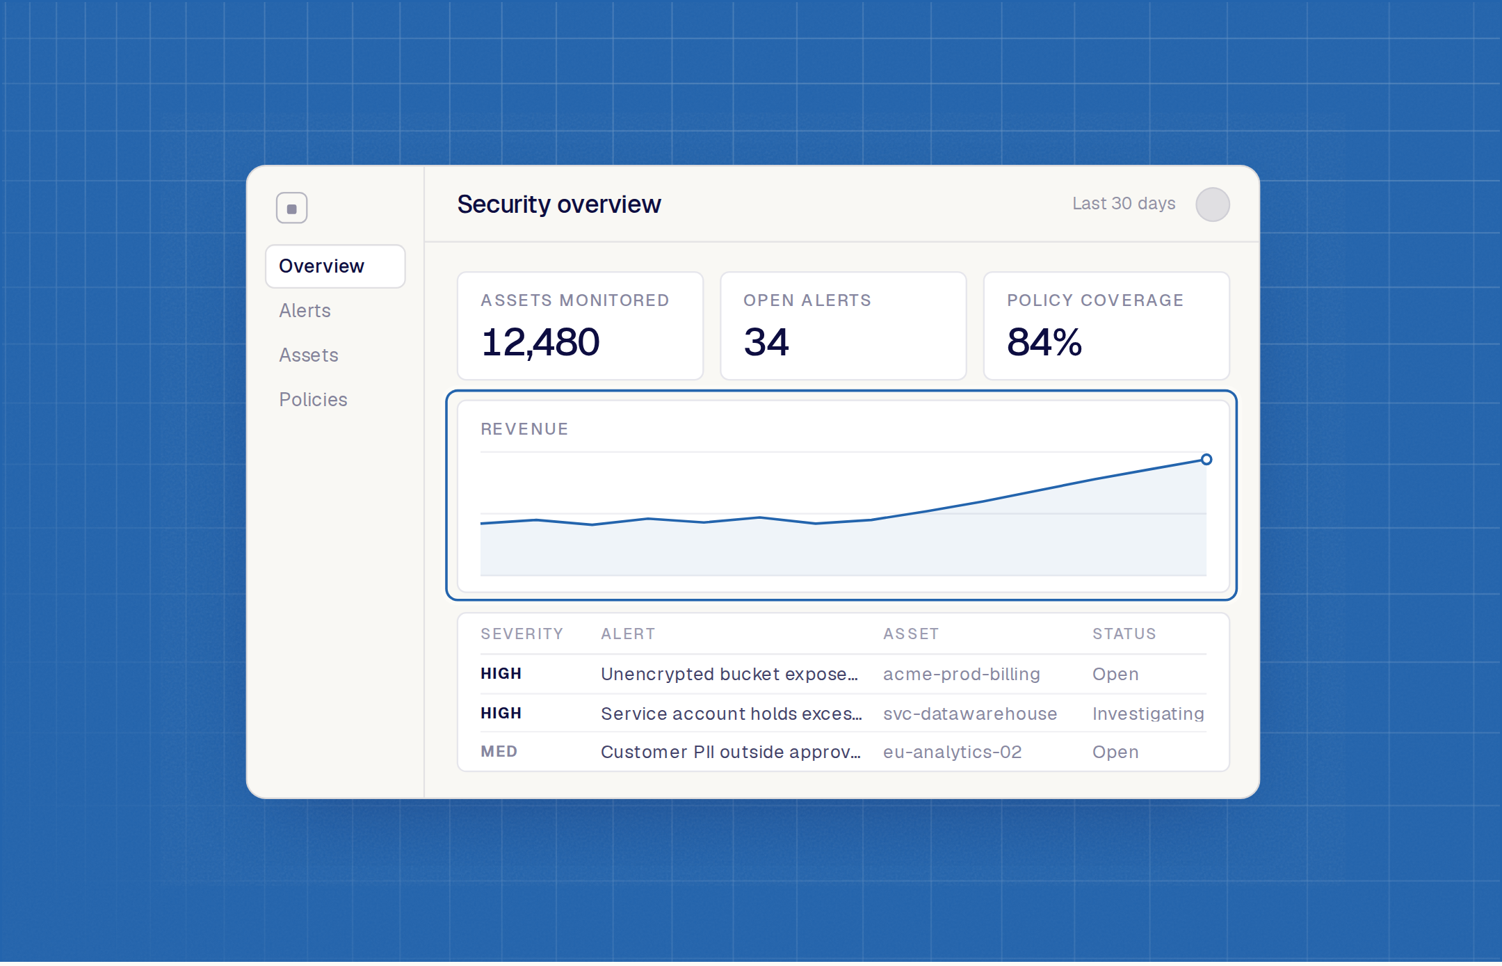
Task: Click the Investigating status cell
Action: 1148,714
